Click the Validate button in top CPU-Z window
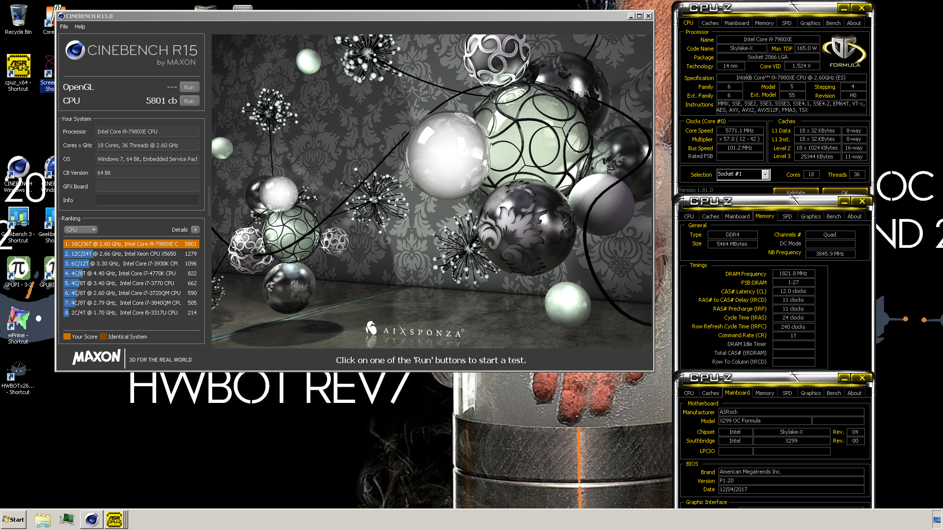The height and width of the screenshot is (530, 943). pos(796,192)
